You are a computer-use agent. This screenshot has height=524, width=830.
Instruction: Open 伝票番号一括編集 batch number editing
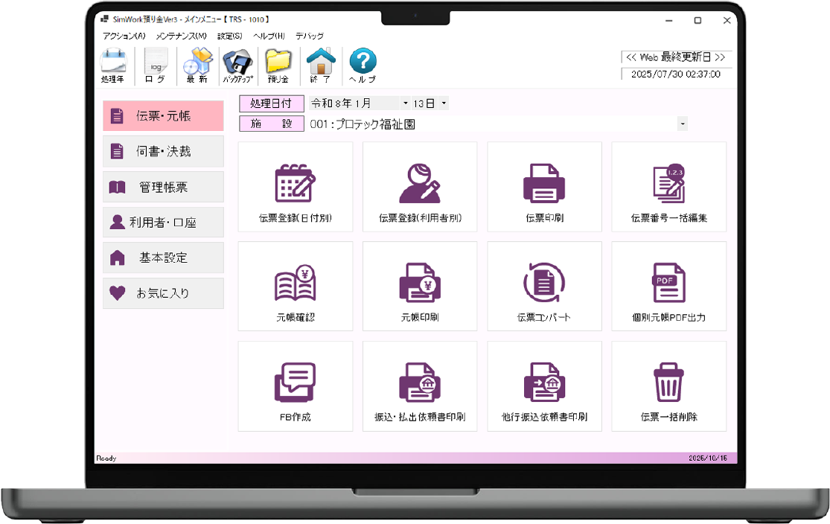point(668,187)
